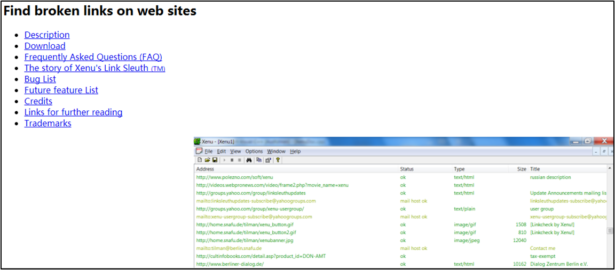Screen dimensions: 615x270
Task: Click the Open folder toolbar icon
Action: point(207,160)
